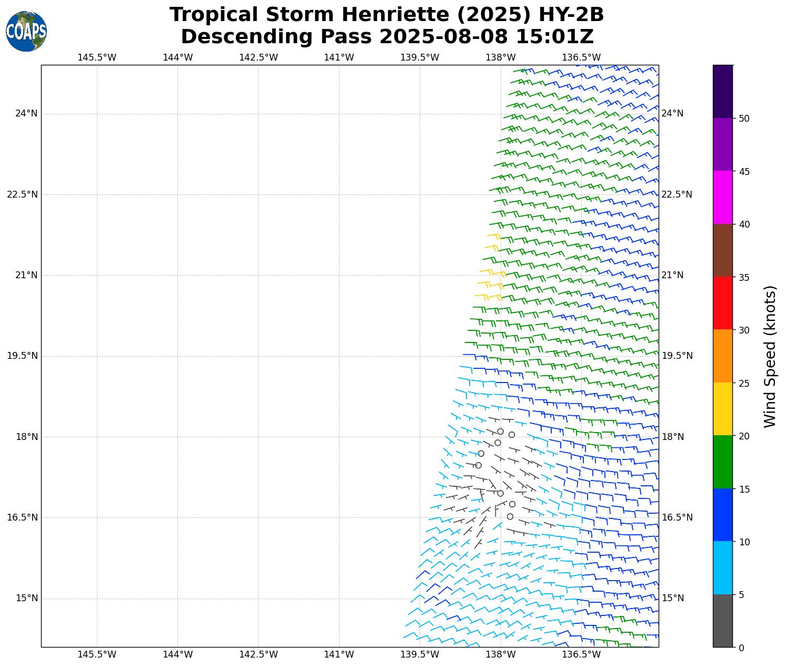The image size is (785, 666).
Task: Click the colorbar tick label 50
Action: point(744,119)
